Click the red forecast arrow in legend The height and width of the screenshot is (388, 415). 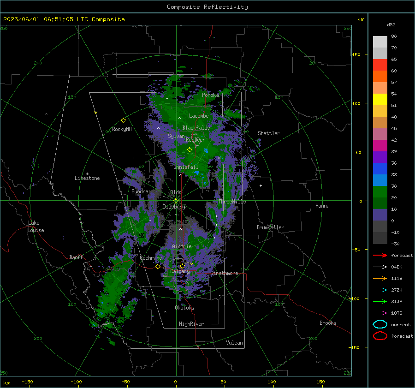click(x=380, y=255)
